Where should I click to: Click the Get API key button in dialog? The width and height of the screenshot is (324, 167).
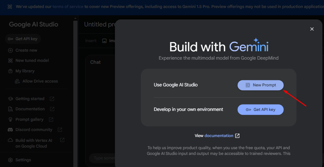pyautogui.click(x=260, y=110)
